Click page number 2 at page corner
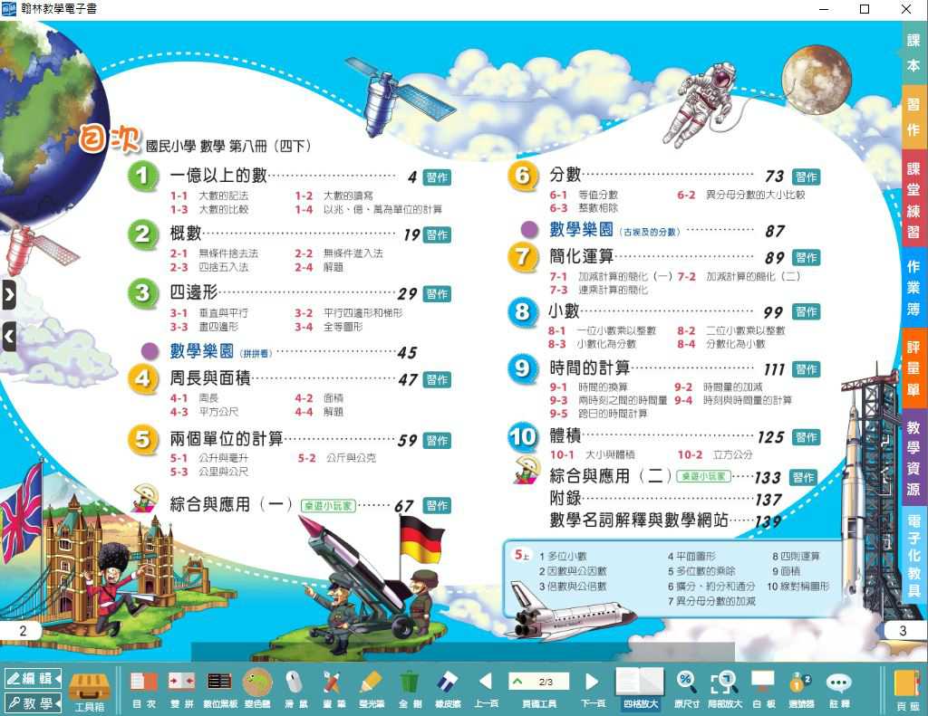This screenshot has height=716, width=928. [23, 630]
